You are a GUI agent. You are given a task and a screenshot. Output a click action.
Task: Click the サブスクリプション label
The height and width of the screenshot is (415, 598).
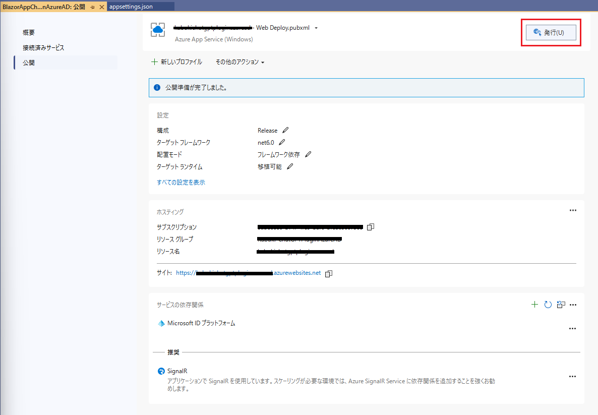coord(176,227)
